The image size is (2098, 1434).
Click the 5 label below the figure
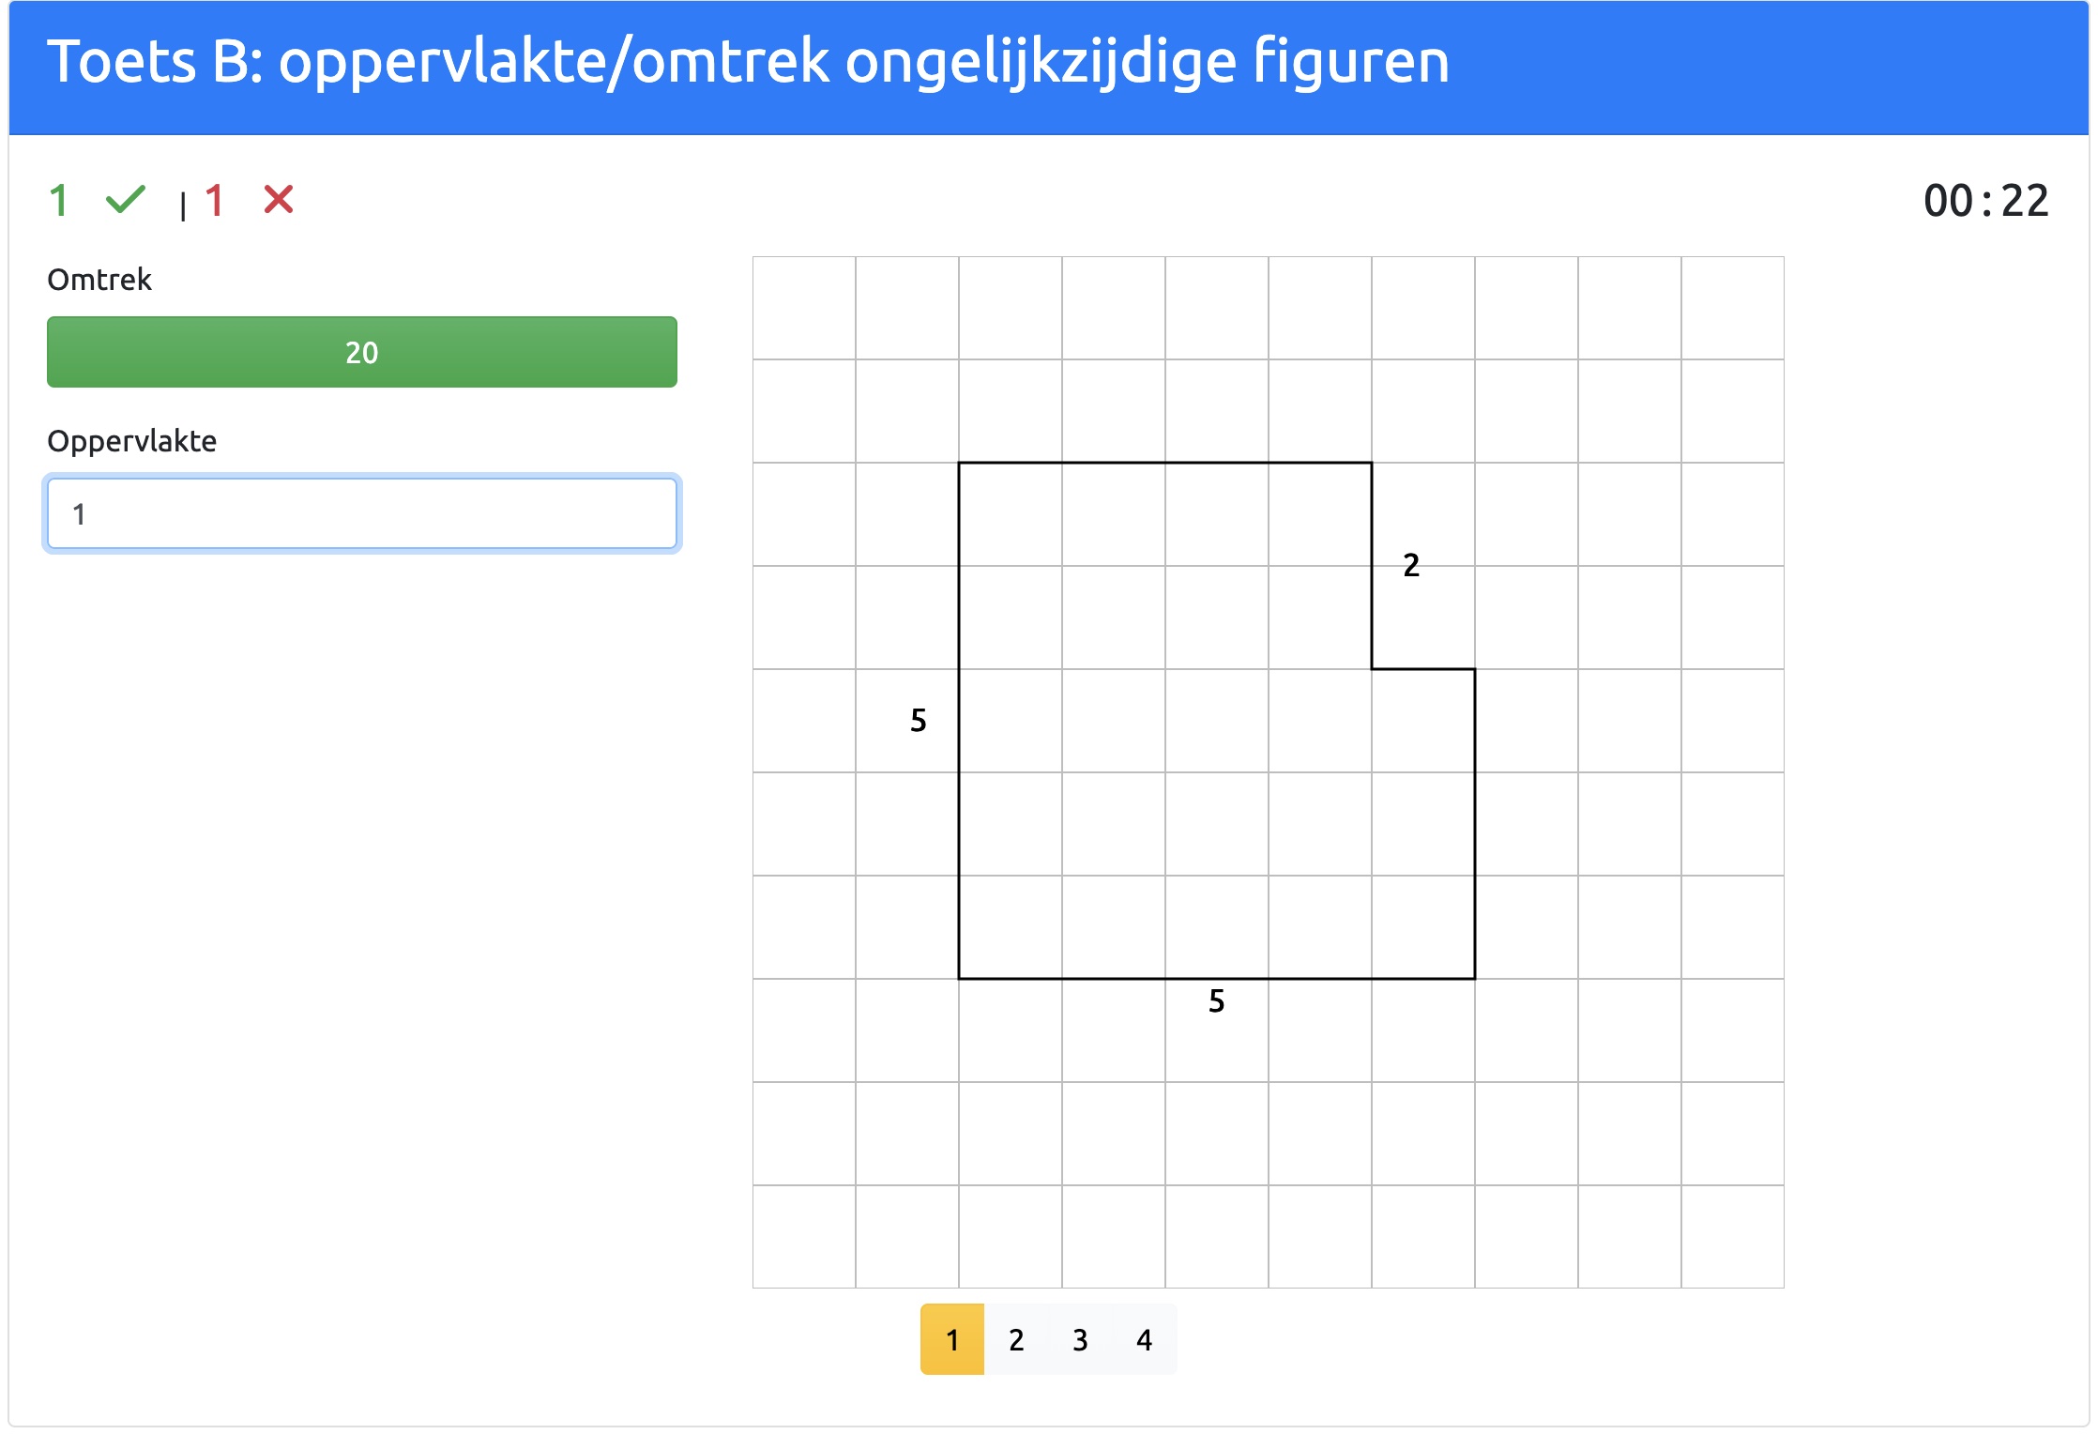(x=1216, y=1001)
